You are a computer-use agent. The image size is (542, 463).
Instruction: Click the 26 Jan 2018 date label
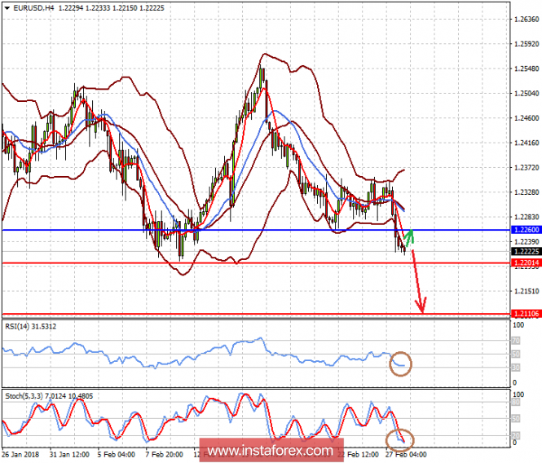(22, 454)
